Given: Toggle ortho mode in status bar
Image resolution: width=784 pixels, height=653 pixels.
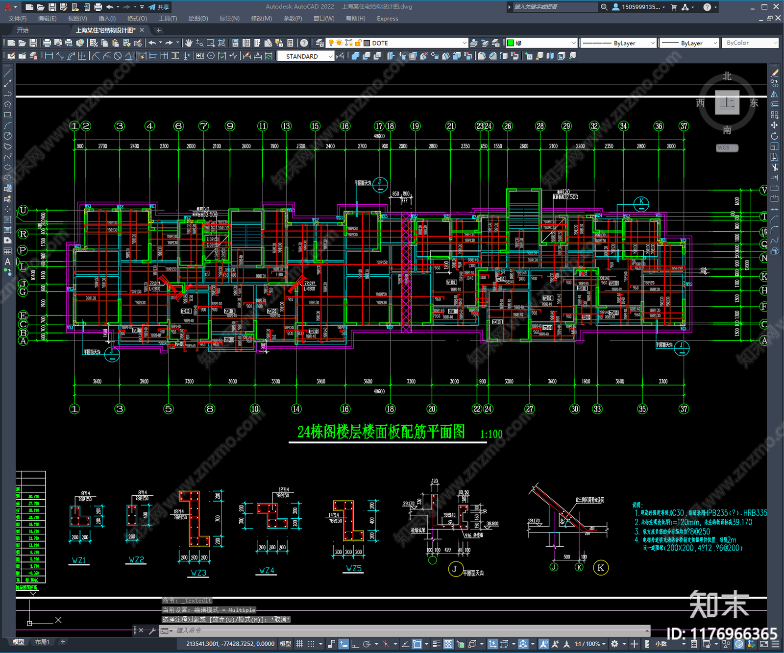Looking at the screenshot, I should (355, 644).
